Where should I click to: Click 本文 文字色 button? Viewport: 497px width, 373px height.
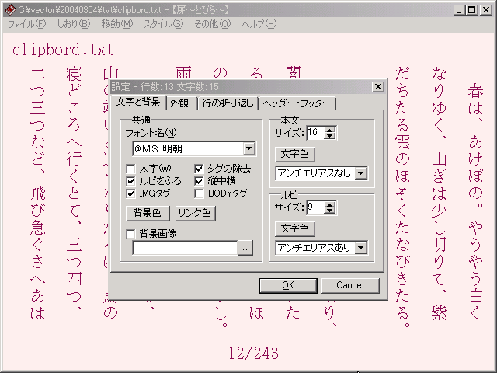point(294,154)
